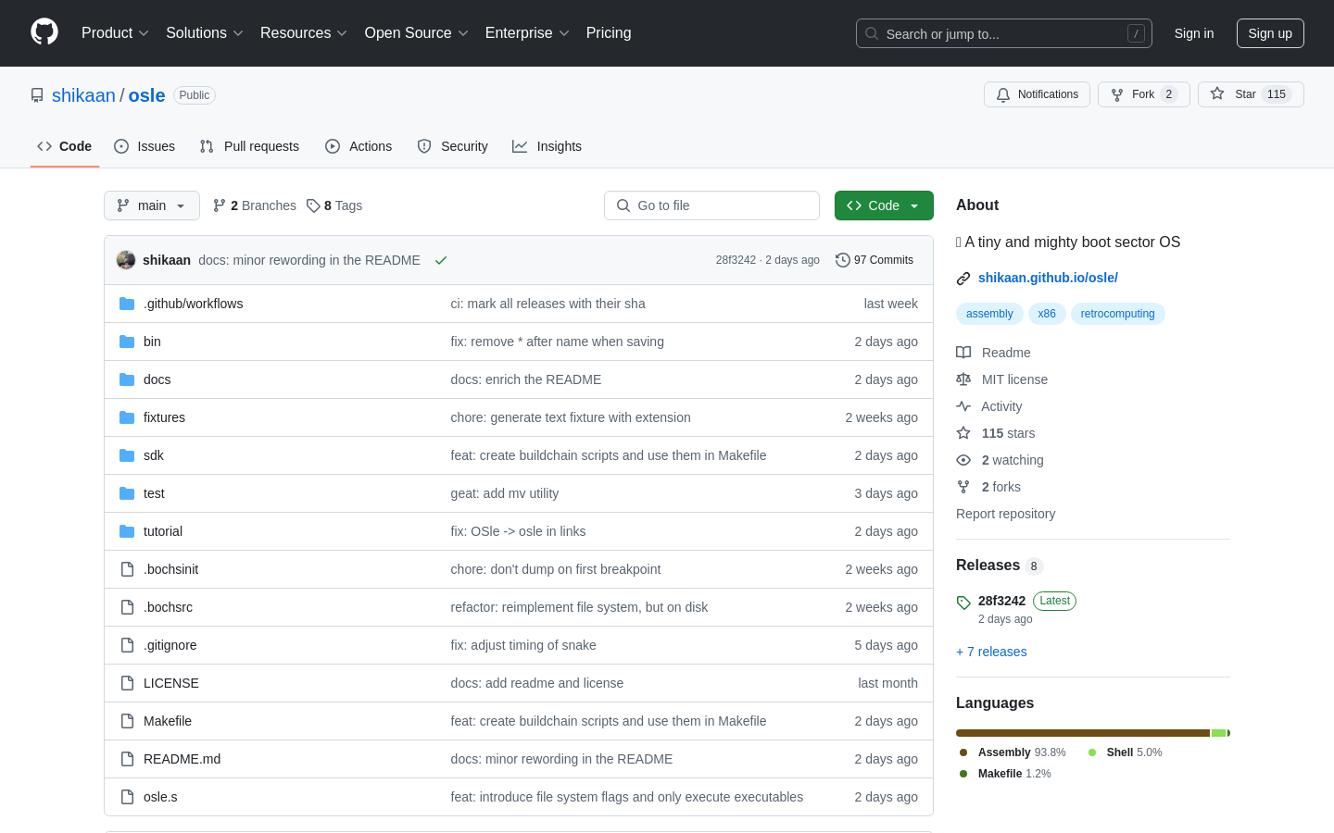
Task: Click the Search or jump to field
Action: (x=1004, y=33)
